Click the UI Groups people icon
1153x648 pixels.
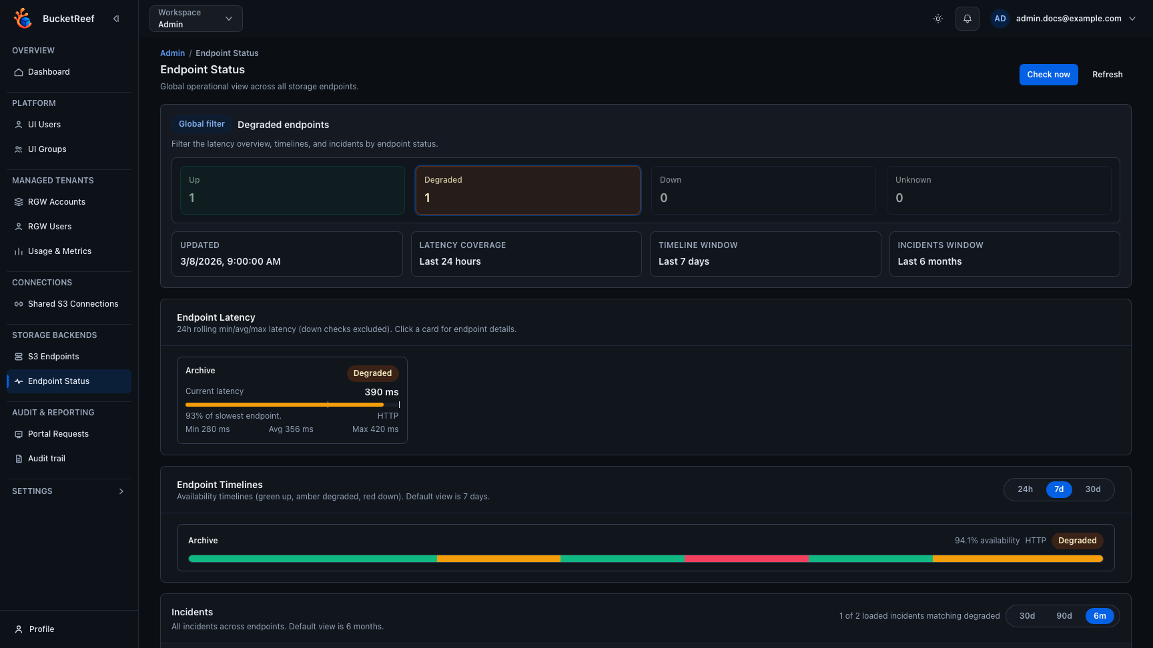point(19,149)
